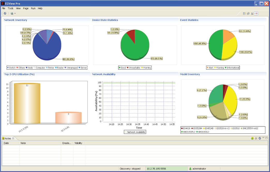Click the Network Availability chart legend entry
This screenshot has width=270, height=172.
click(135, 132)
